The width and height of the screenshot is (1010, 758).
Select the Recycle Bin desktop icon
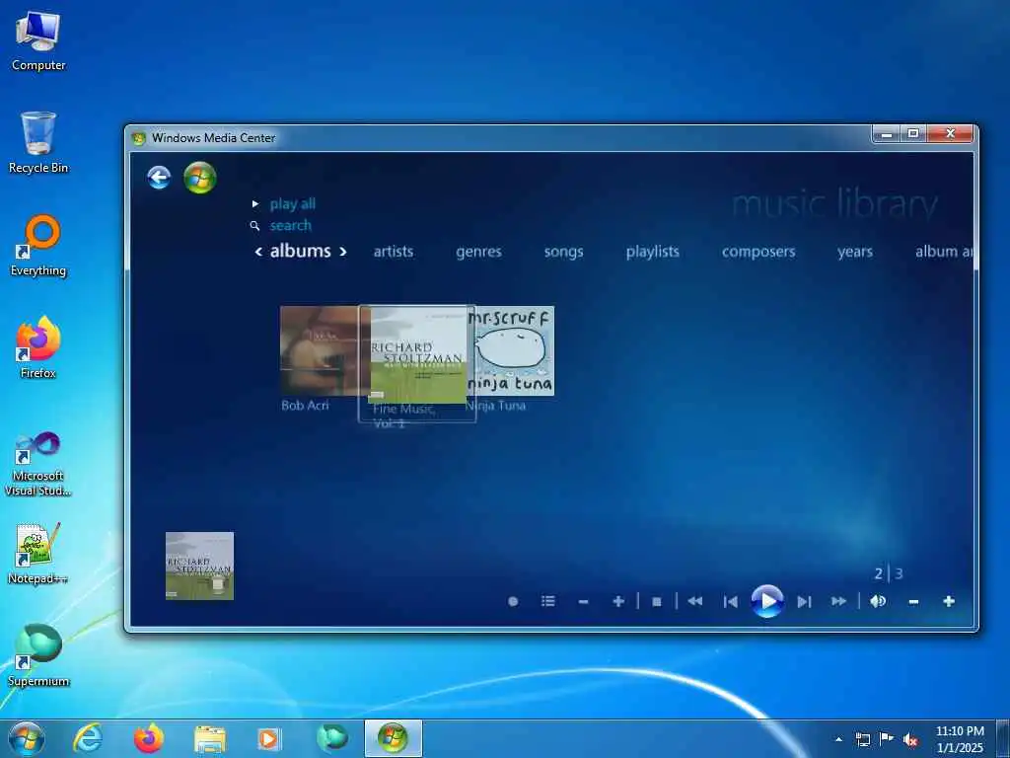coord(38,143)
